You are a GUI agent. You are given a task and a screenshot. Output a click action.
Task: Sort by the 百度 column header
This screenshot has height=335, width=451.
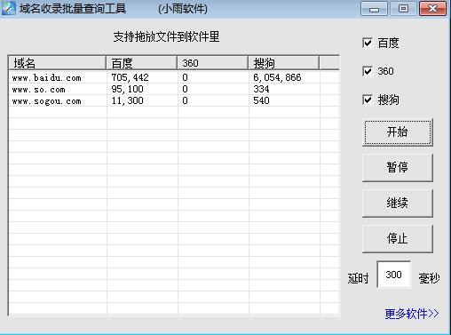click(x=141, y=63)
